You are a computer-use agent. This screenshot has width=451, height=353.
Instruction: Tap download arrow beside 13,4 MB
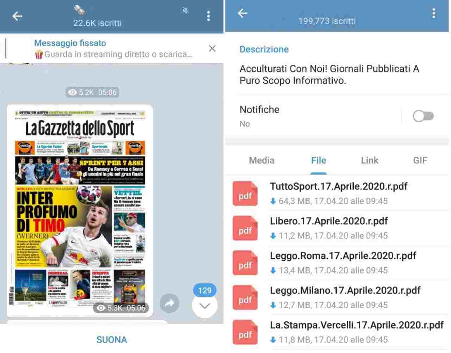click(x=273, y=271)
